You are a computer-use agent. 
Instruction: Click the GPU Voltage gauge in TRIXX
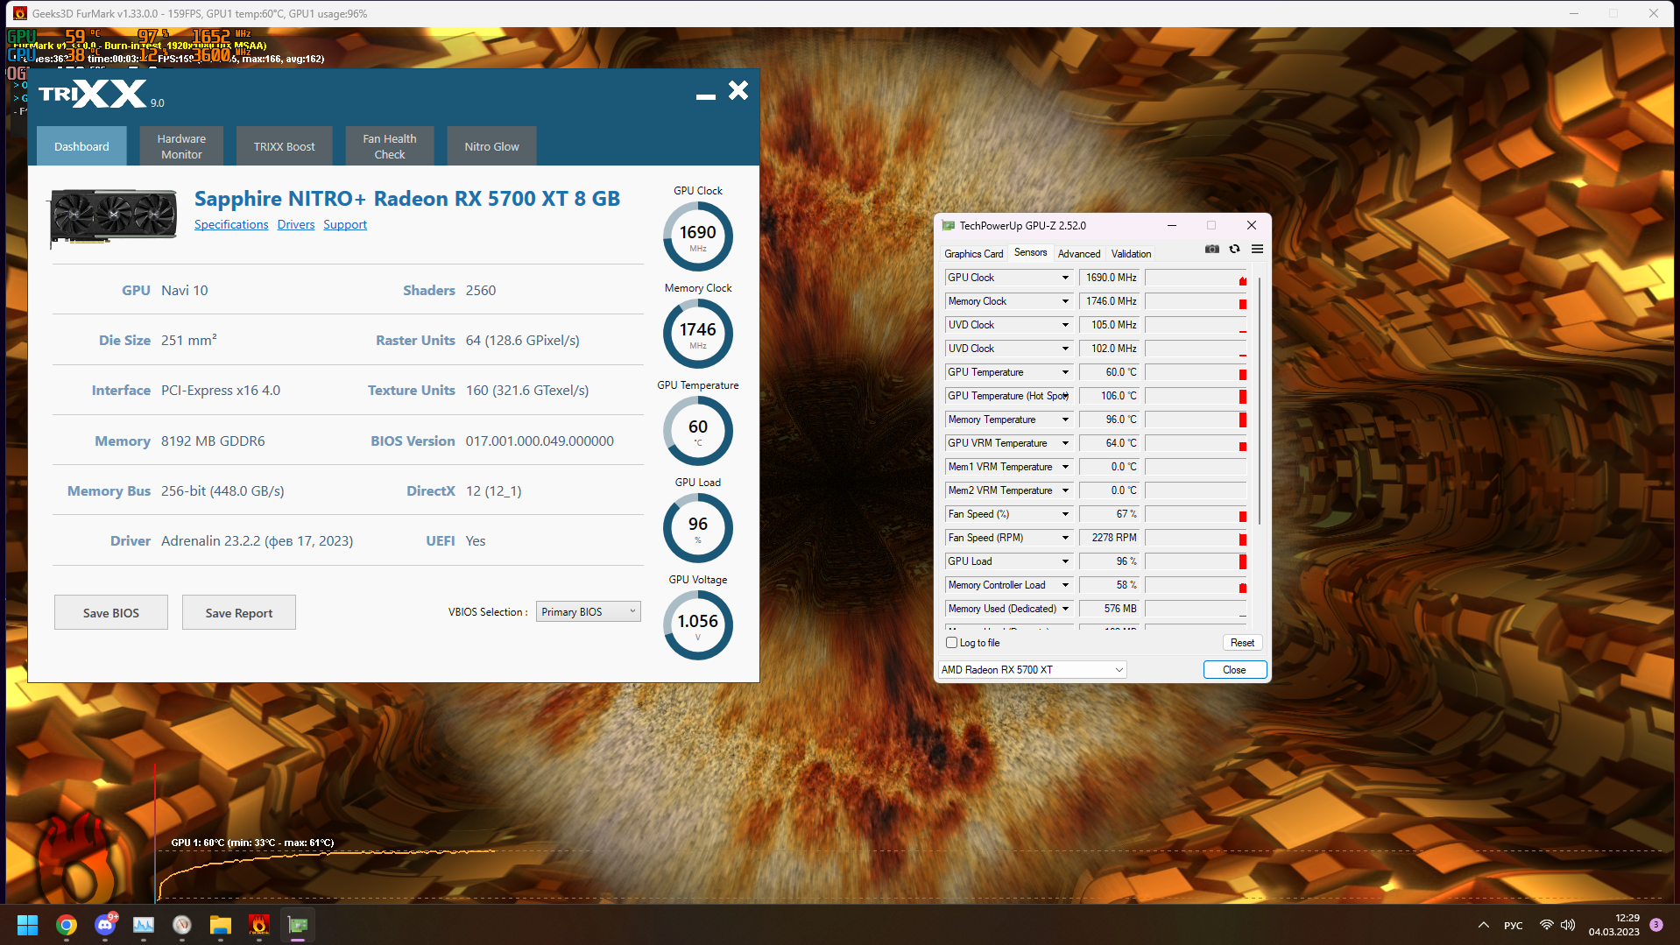(698, 625)
